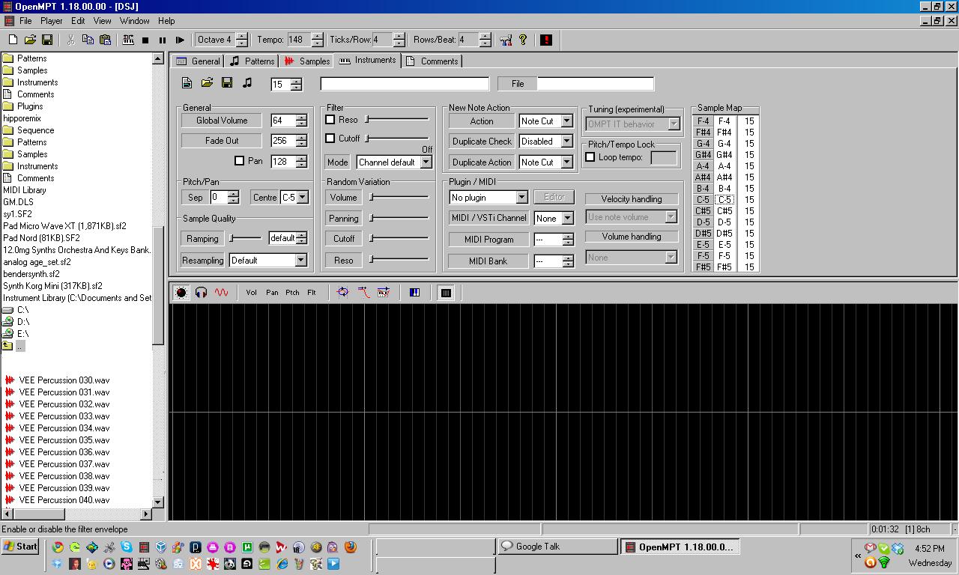Open the plugin selection dropdown
Screen dimensions: 959x575
pos(521,198)
